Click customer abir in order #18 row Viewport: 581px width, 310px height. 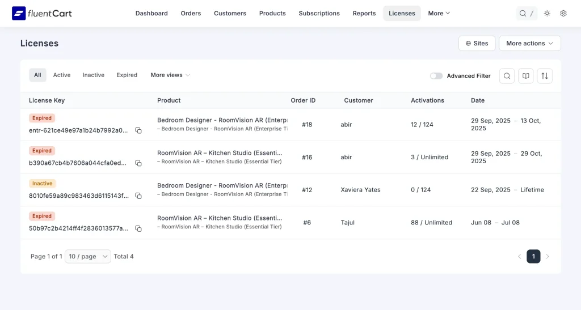[346, 125]
